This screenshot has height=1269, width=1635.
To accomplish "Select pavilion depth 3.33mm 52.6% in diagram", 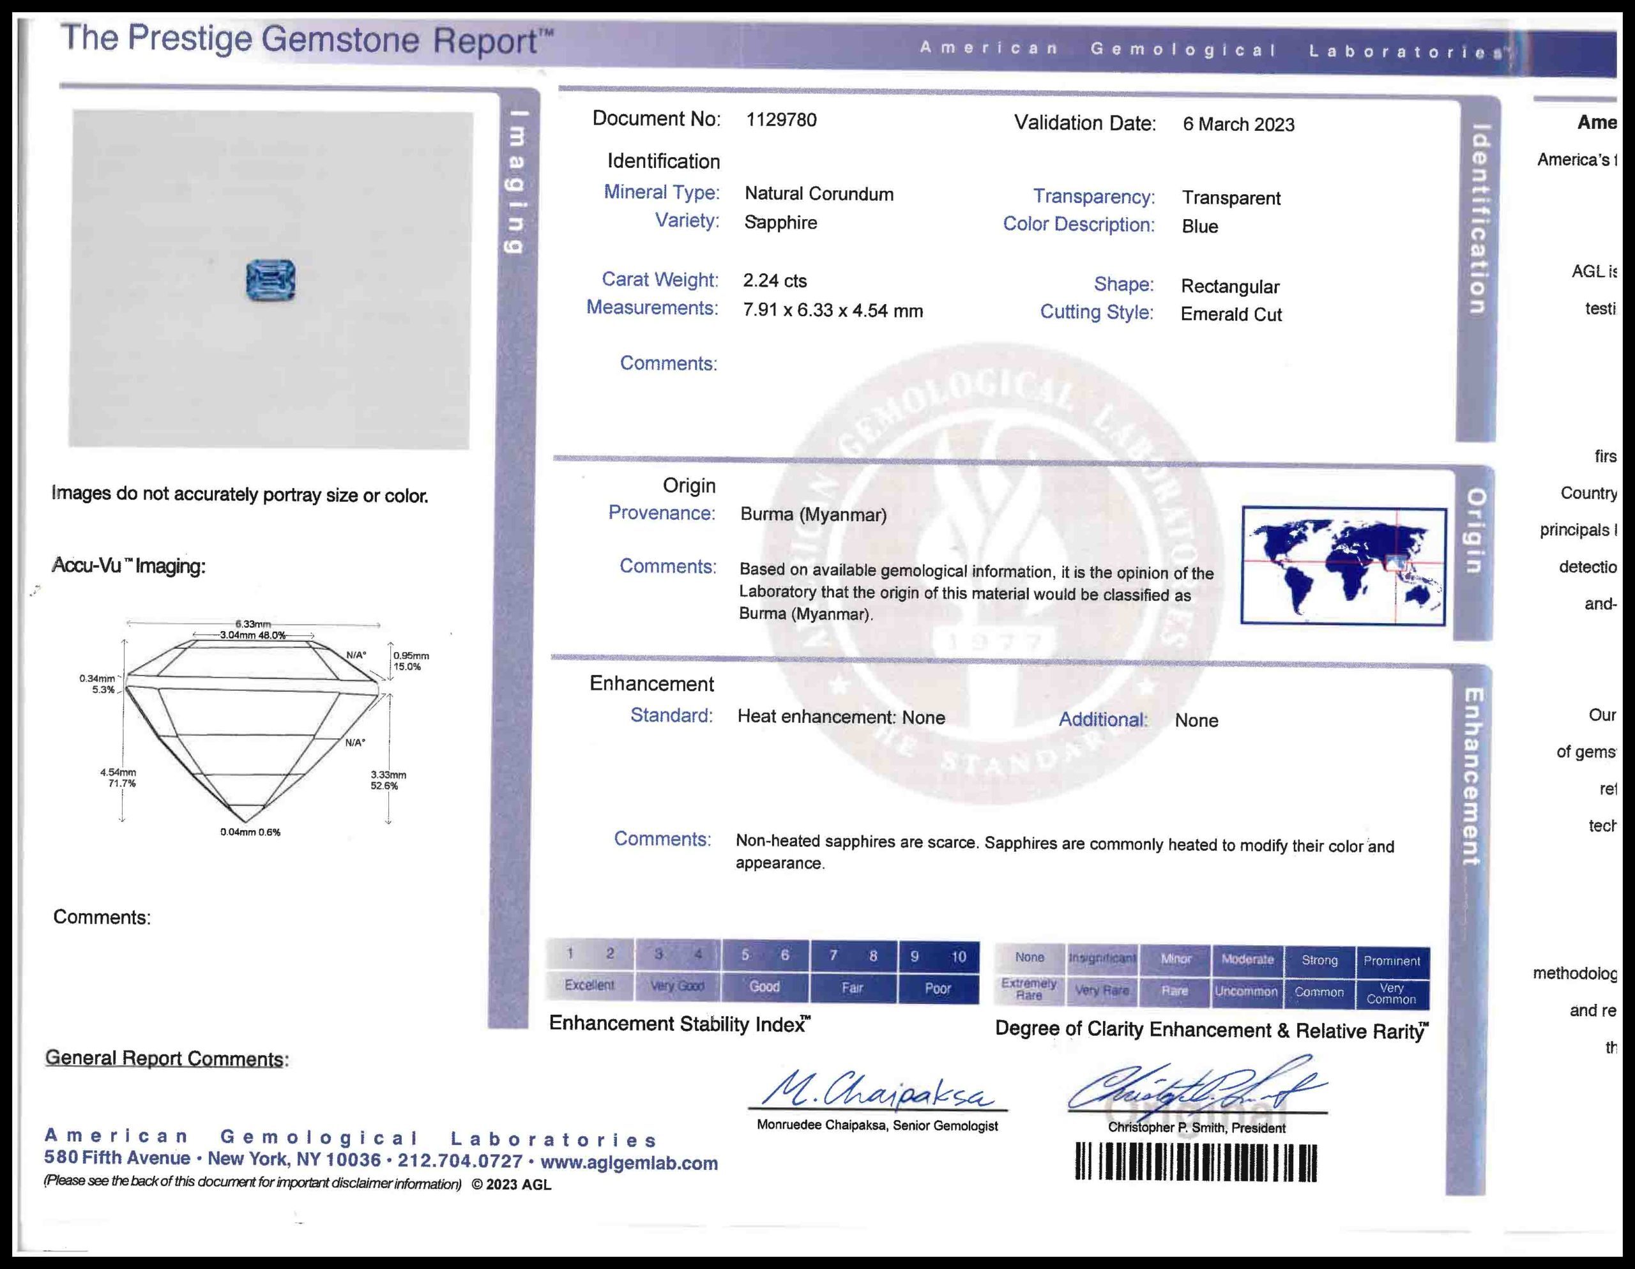I will click(388, 780).
